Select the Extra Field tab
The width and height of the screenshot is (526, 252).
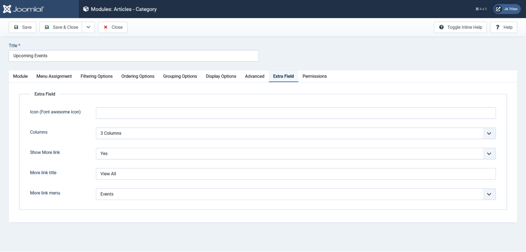283,76
